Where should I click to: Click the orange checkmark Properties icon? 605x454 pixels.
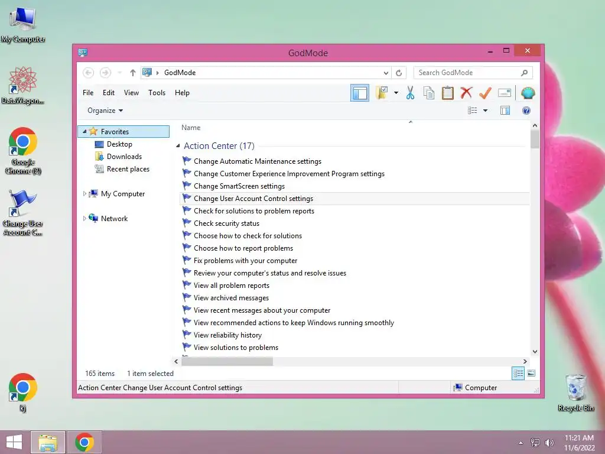point(485,93)
